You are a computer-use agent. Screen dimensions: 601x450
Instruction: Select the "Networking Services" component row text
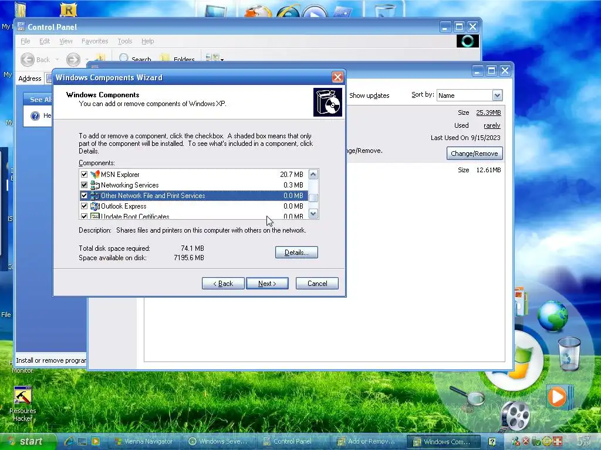tap(130, 185)
